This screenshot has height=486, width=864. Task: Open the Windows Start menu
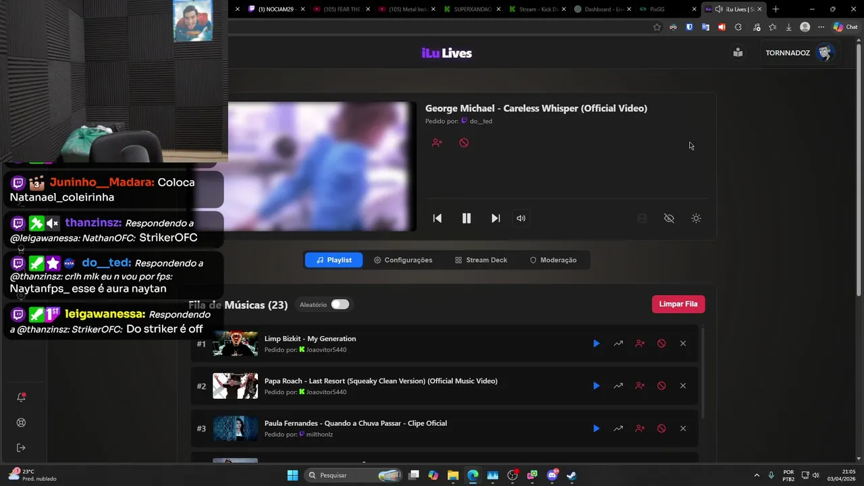[292, 475]
